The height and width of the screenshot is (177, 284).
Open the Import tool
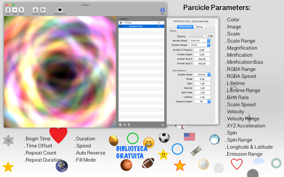(35, 10)
